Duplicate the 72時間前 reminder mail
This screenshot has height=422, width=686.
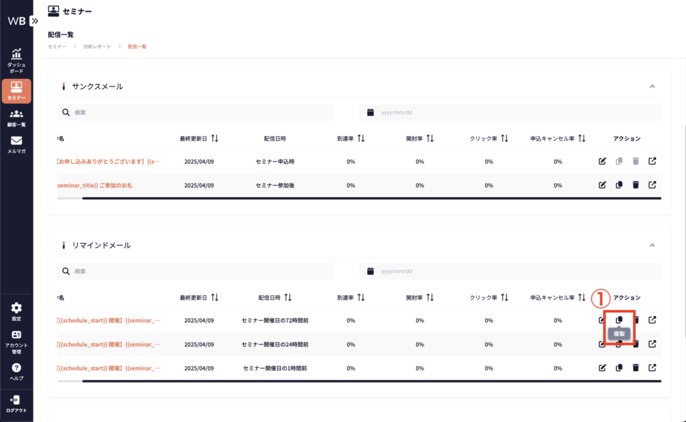(619, 320)
